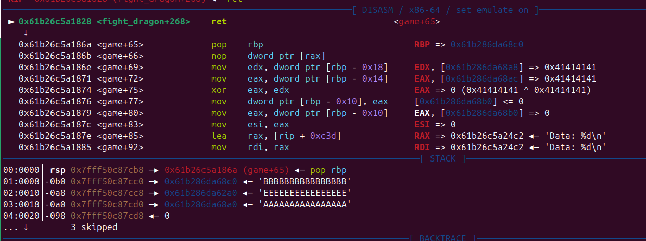646x241 pixels.
Task: Click the down arrow below the ret address
Action: [x=26, y=33]
